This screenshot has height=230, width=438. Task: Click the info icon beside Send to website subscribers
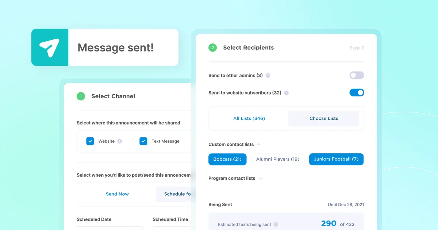tap(287, 93)
